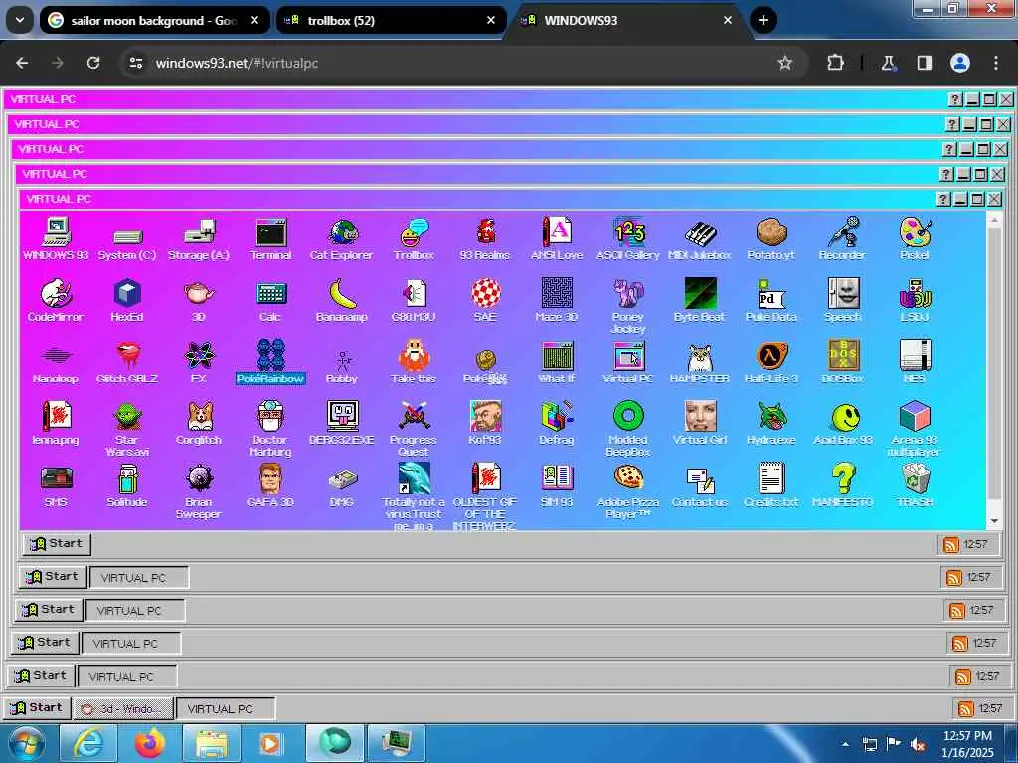Launch Progress Quest icon
1018x763 pixels.
coord(414,429)
